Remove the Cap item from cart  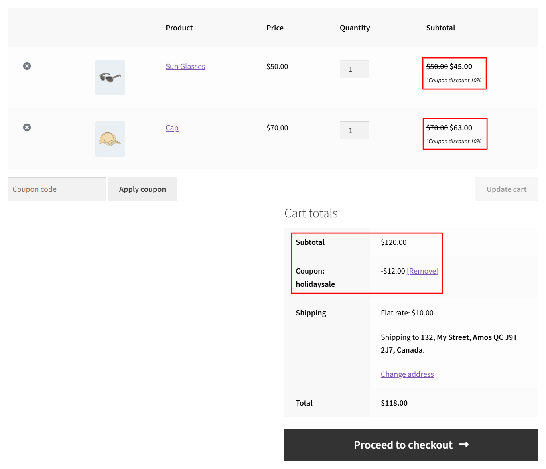(27, 128)
